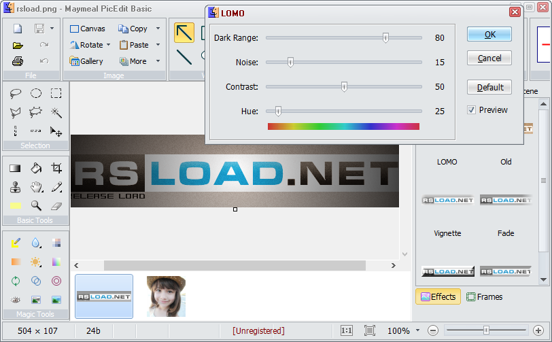Select the zoom magnifier tool

pos(36,205)
